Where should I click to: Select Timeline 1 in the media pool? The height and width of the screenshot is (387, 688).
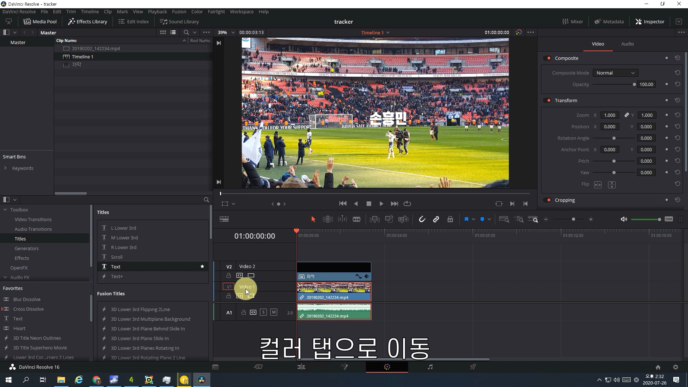[82, 57]
